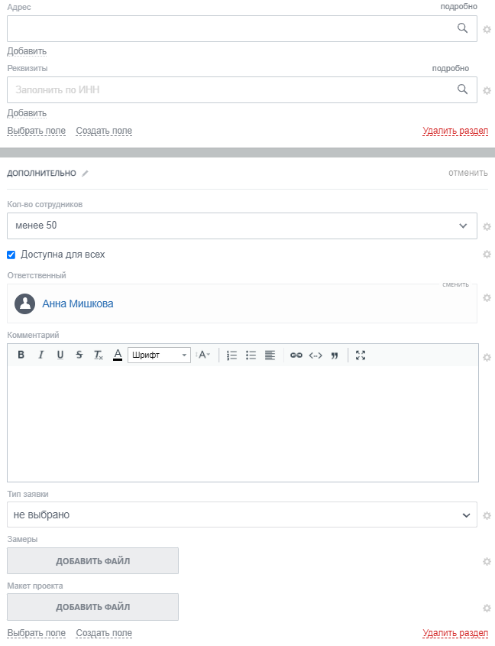This screenshot has width=495, height=646.
Task: Insert a bulleted list in the comment
Action: pyautogui.click(x=251, y=355)
